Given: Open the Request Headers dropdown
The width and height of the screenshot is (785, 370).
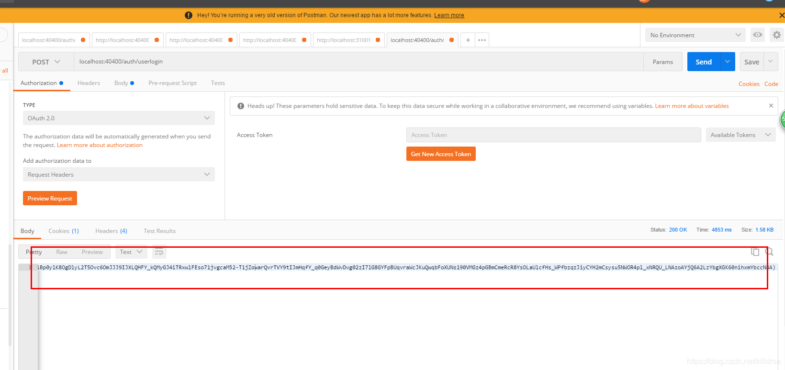Looking at the screenshot, I should point(119,174).
